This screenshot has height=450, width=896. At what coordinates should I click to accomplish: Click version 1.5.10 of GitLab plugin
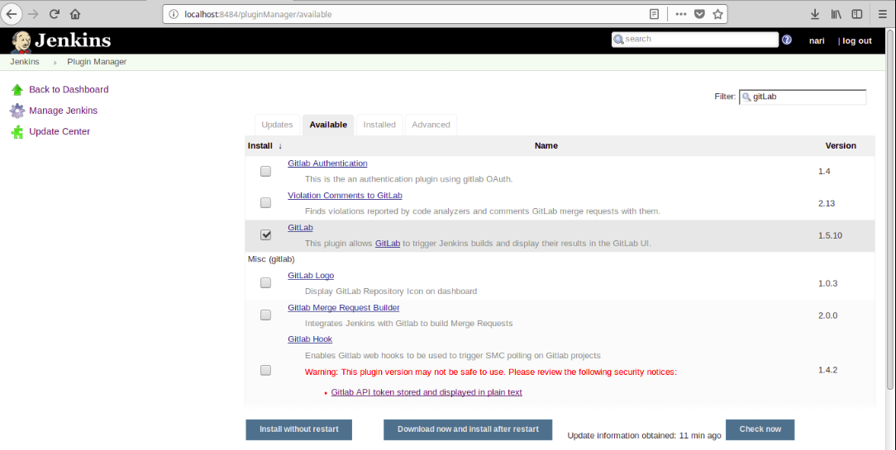click(x=830, y=235)
